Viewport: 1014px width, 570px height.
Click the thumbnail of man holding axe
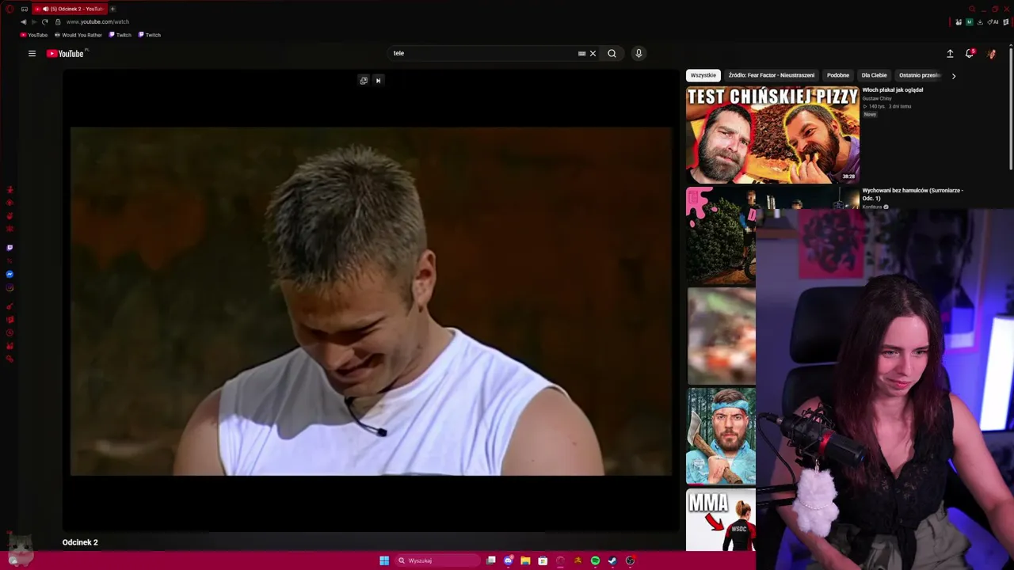pos(721,435)
